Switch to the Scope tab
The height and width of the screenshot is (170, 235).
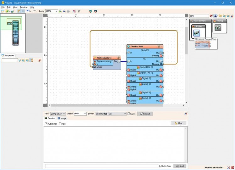62,118
